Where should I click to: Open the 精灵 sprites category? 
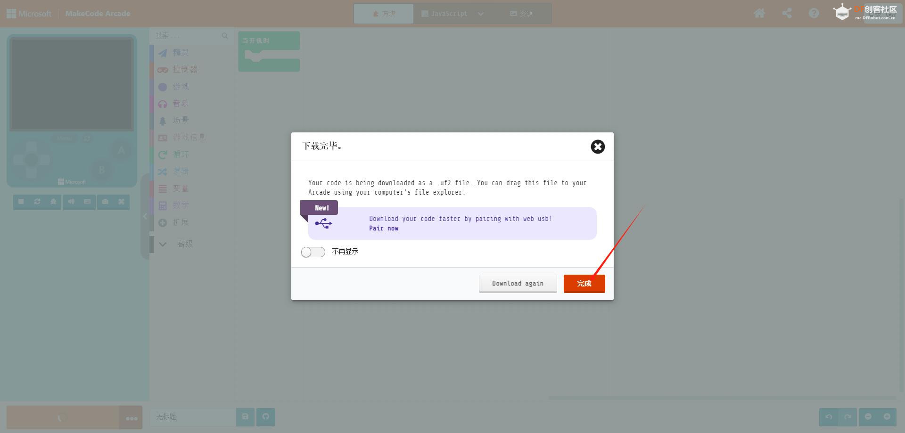(191, 53)
